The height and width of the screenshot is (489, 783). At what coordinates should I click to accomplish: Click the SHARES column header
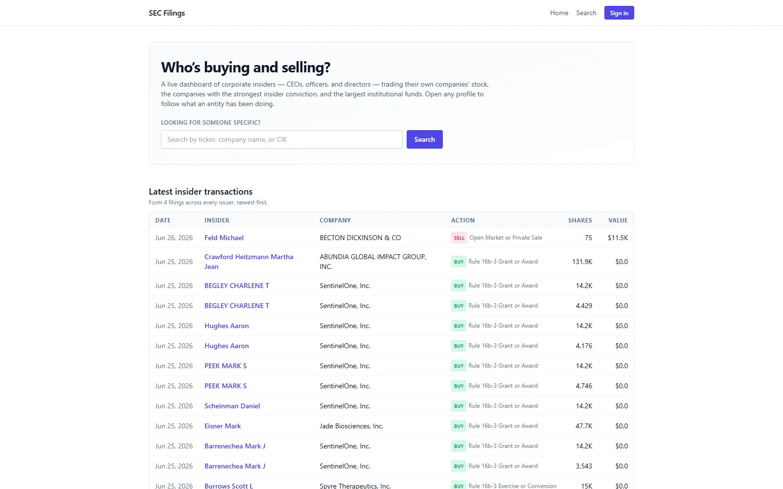pos(580,221)
